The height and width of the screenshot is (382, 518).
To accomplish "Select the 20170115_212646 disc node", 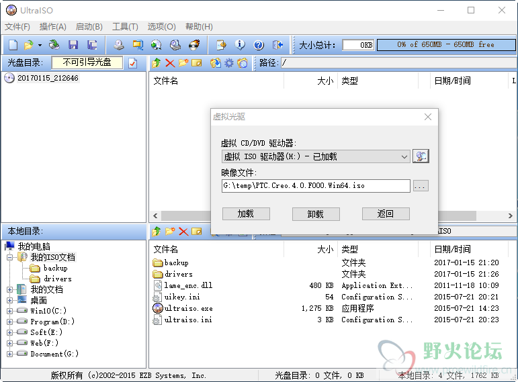I will [x=48, y=78].
